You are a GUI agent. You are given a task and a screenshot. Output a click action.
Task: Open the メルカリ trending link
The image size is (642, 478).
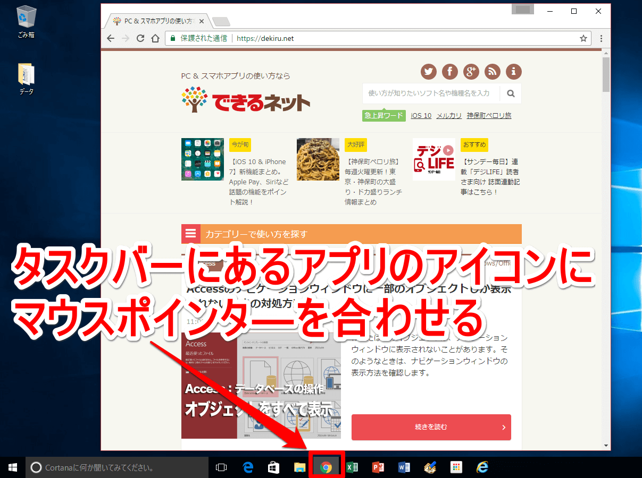[x=449, y=115]
